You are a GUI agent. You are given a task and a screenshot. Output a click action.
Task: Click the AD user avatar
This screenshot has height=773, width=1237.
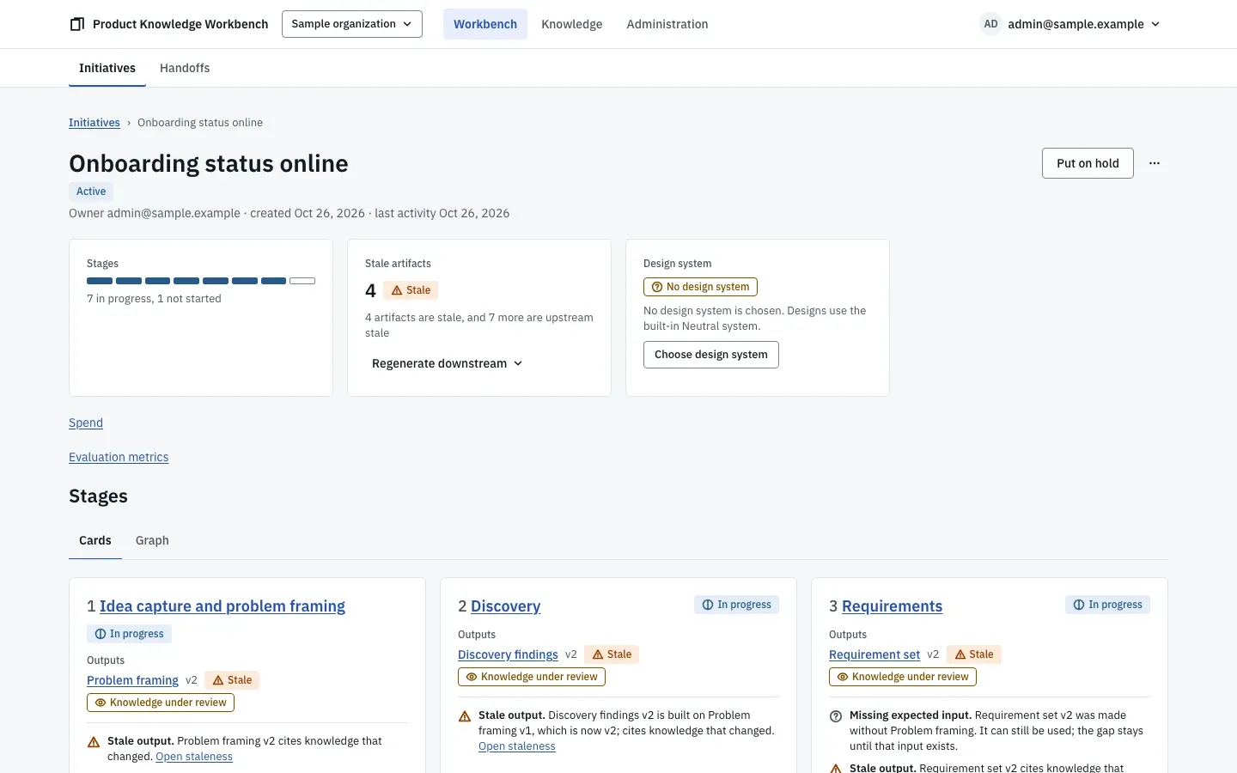point(990,24)
